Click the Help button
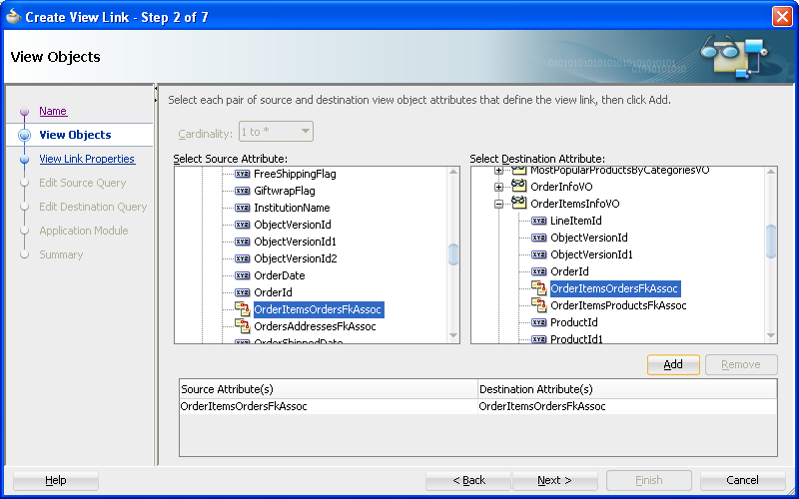The image size is (799, 499). [x=56, y=480]
